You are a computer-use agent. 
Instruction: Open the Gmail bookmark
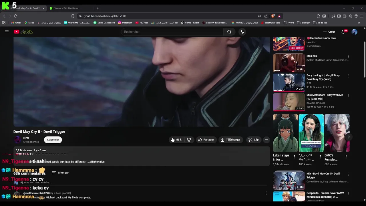[16, 23]
